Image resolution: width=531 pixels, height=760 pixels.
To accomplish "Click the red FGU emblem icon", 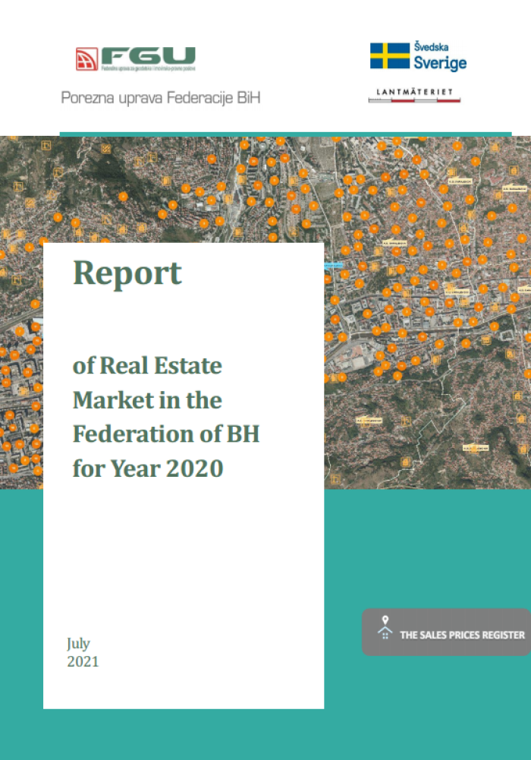I will pyautogui.click(x=86, y=58).
